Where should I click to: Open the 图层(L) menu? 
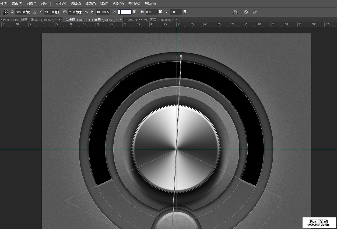coord(45,4)
